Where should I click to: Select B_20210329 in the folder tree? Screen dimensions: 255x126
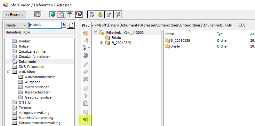[x=121, y=43]
